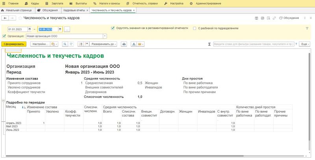315x160 pixels.
Task: Toggle the Организация filter checkbox
Action: coord(4,36)
